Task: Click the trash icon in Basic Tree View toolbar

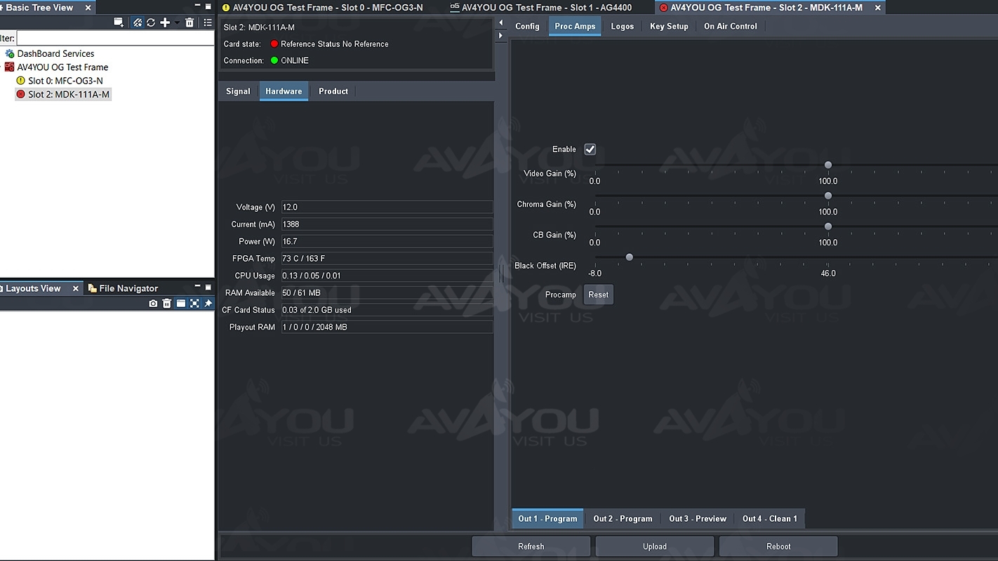Action: pyautogui.click(x=189, y=22)
